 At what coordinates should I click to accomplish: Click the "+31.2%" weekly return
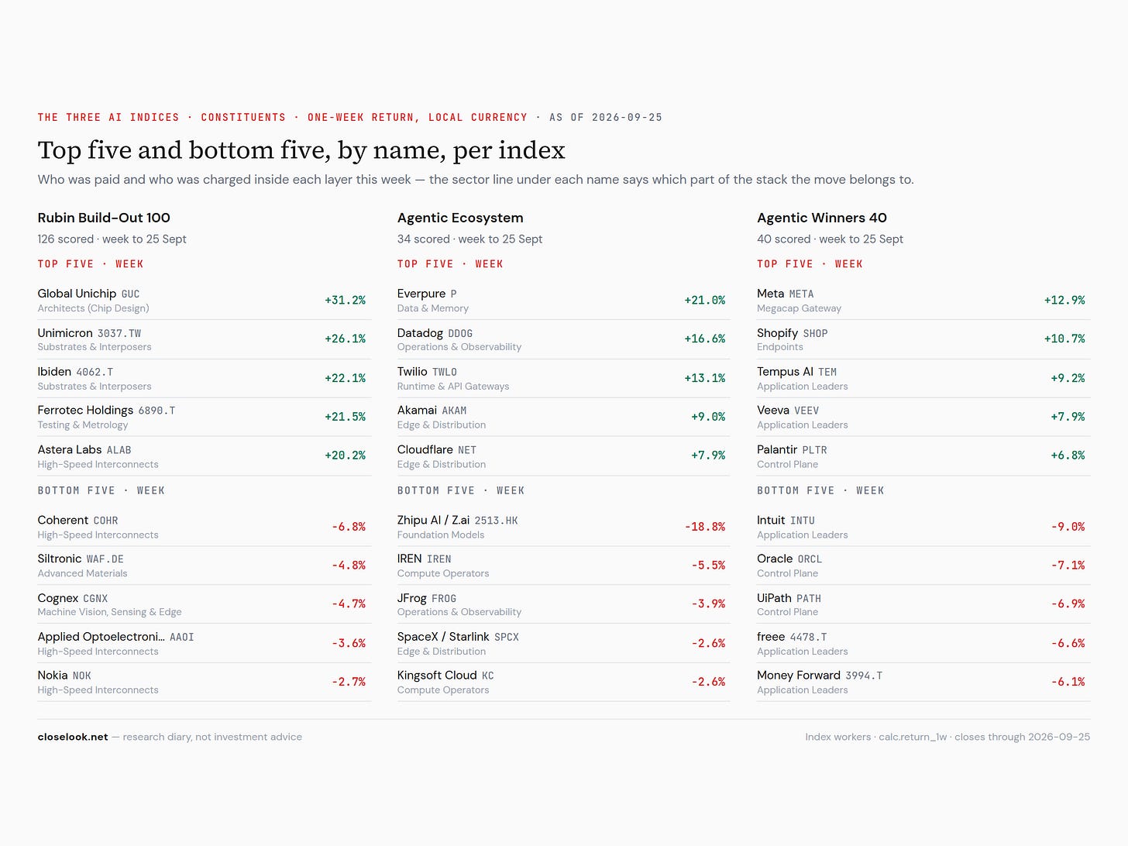pyautogui.click(x=345, y=300)
